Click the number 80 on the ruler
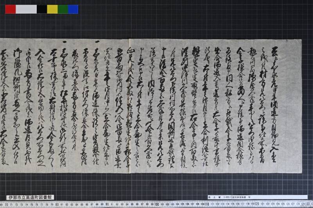Screen dimensions: 313x208 point(57,204)
